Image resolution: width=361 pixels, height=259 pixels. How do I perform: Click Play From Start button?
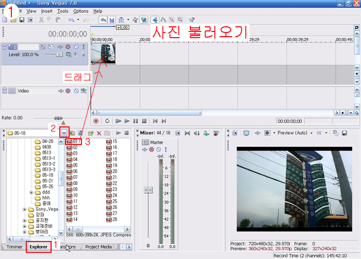[118, 121]
